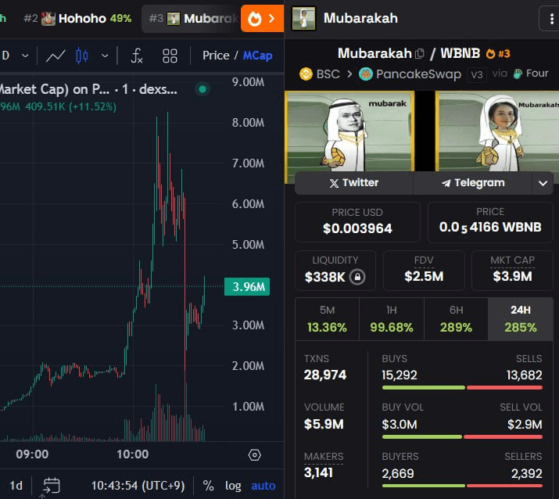Toggle percent scale on chart

point(208,486)
